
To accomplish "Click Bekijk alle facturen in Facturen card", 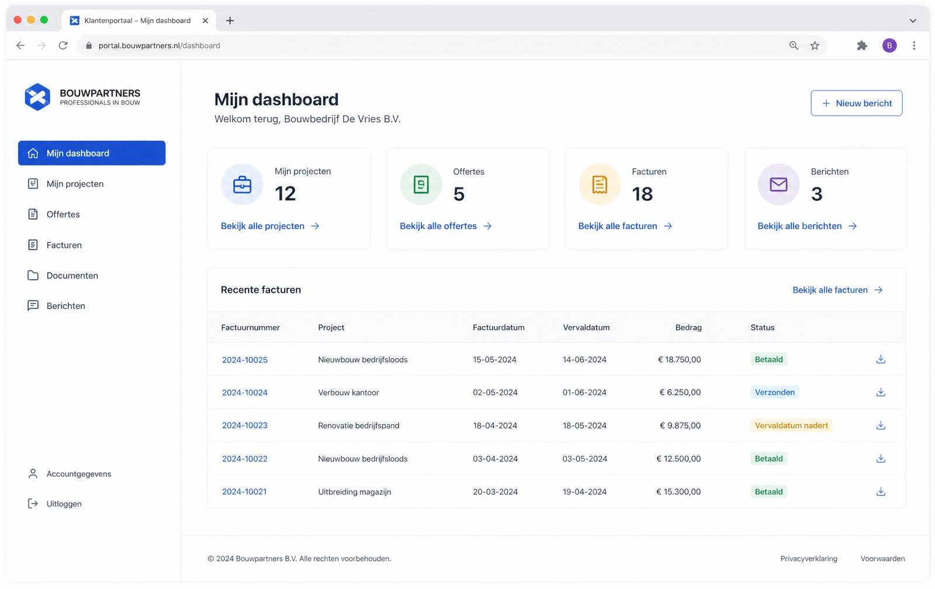I will coord(625,226).
